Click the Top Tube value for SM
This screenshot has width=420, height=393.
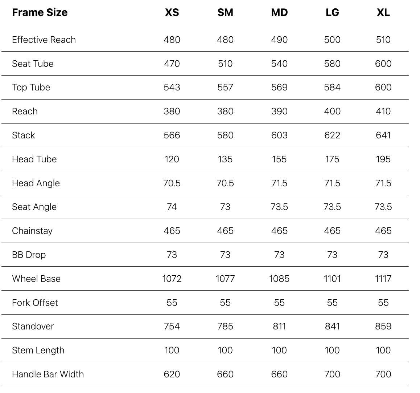pos(225,88)
